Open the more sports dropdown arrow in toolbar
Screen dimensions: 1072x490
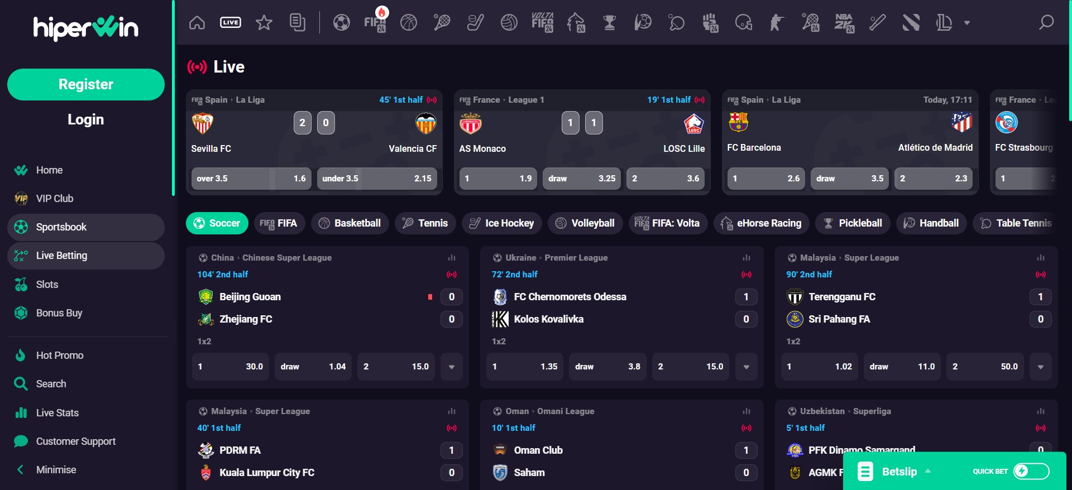coord(967,23)
